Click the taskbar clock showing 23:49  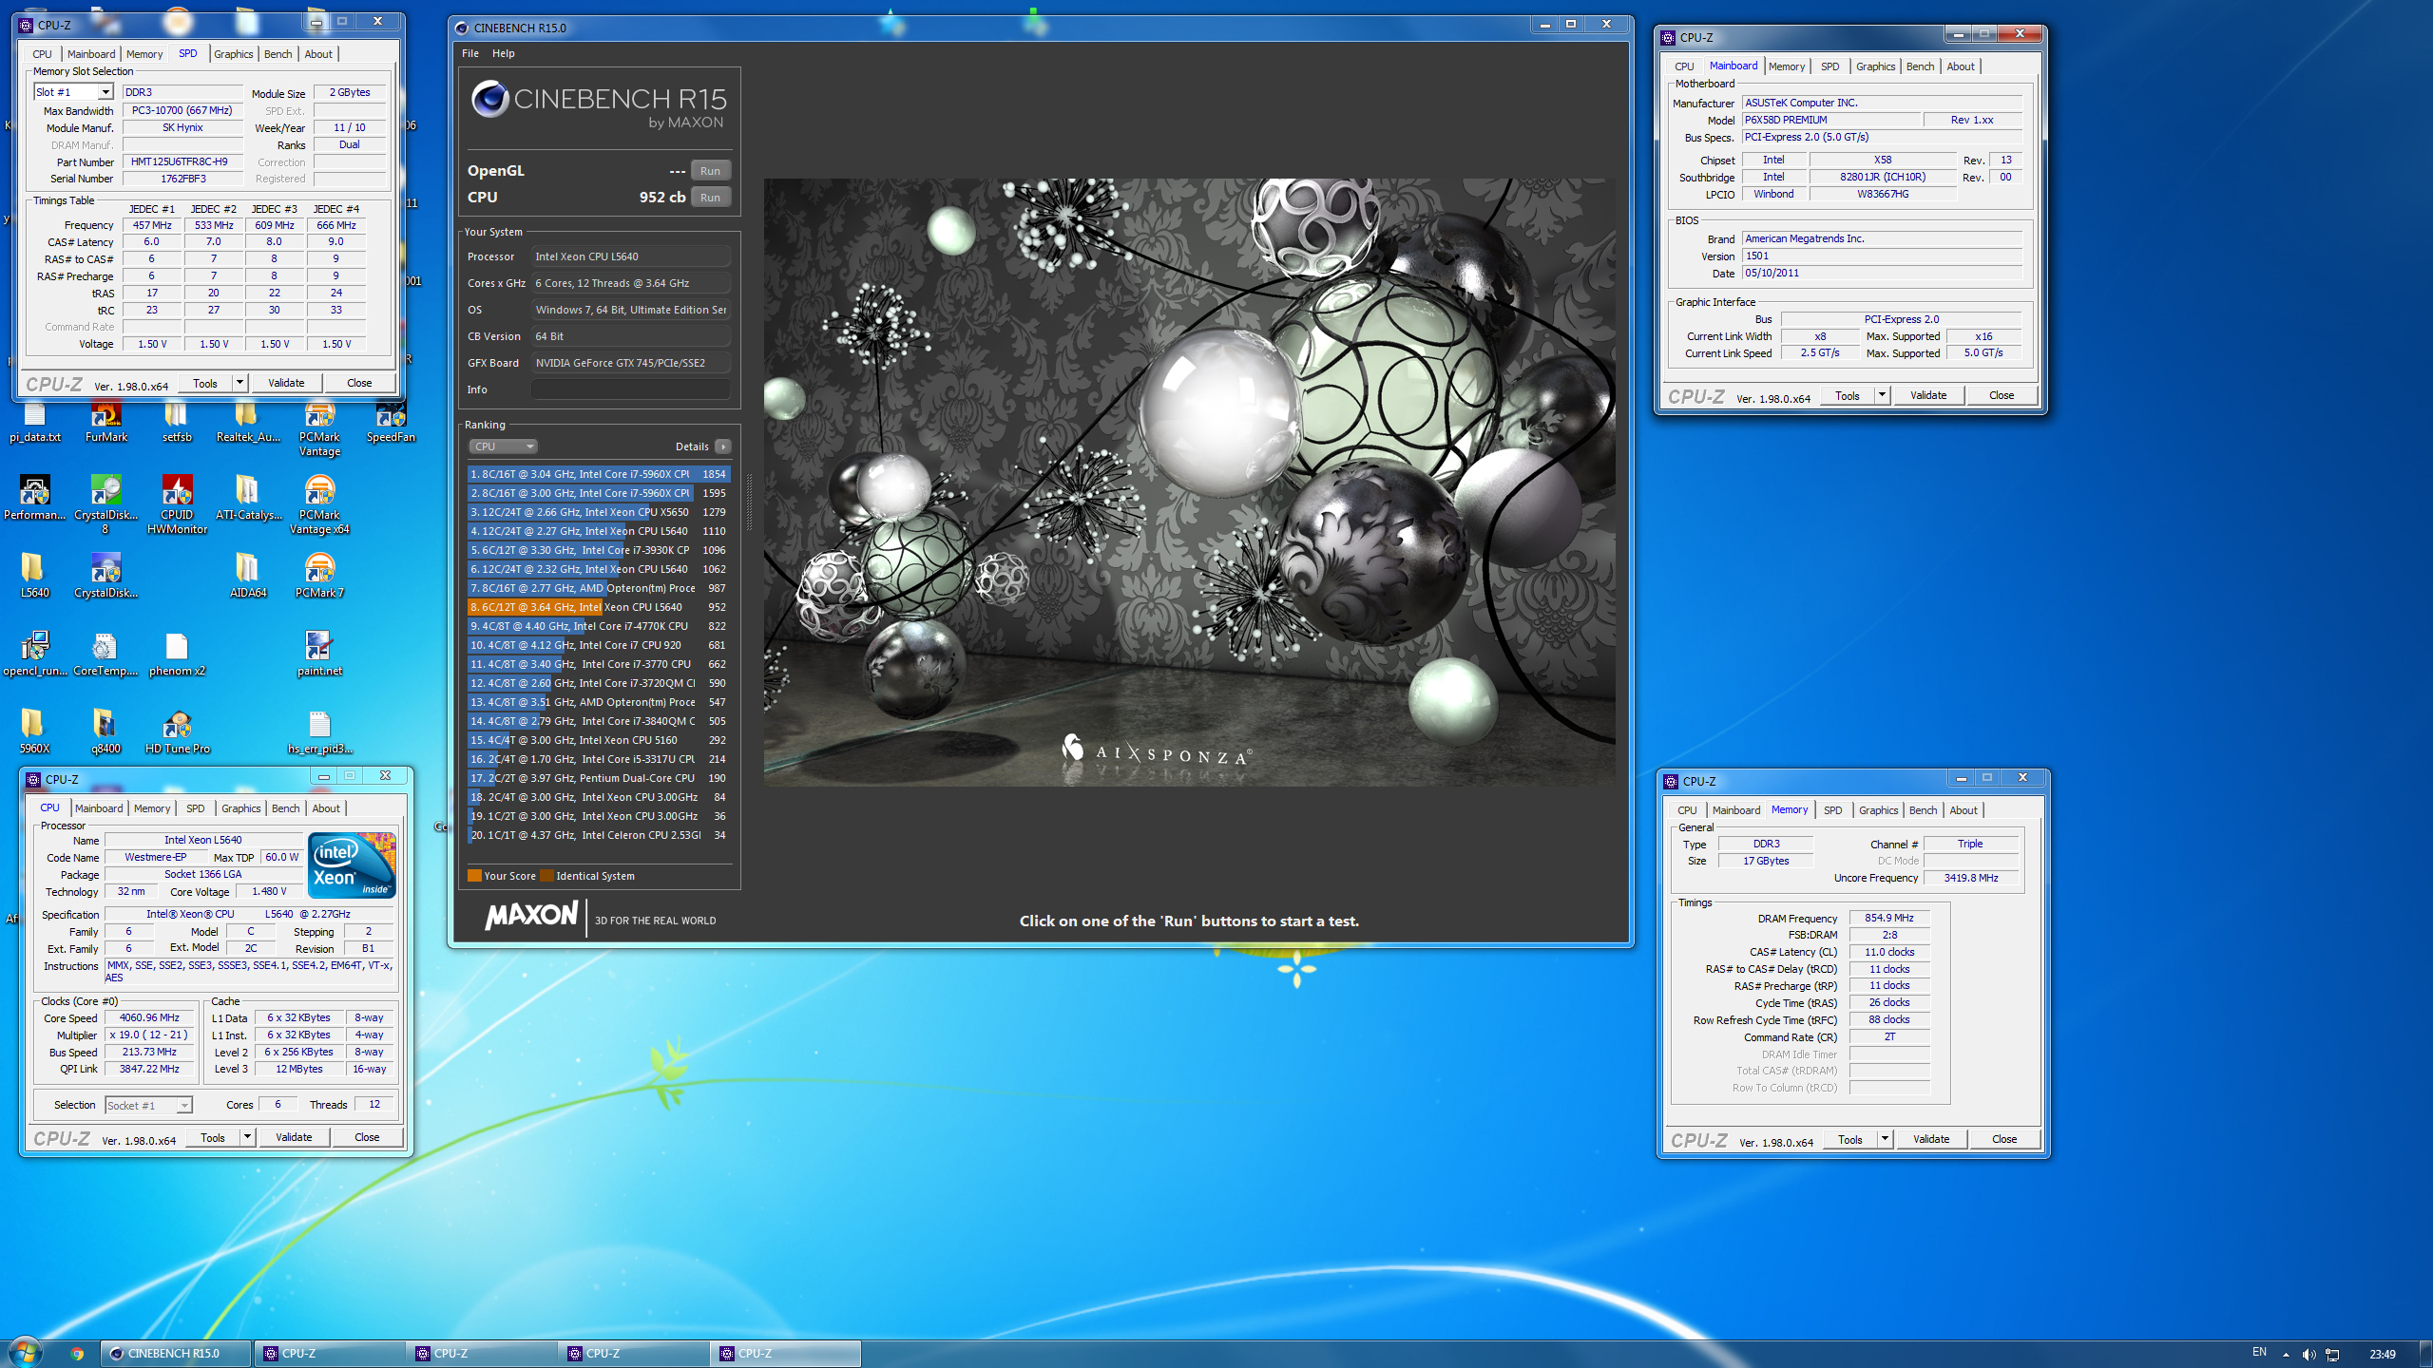(x=2382, y=1355)
